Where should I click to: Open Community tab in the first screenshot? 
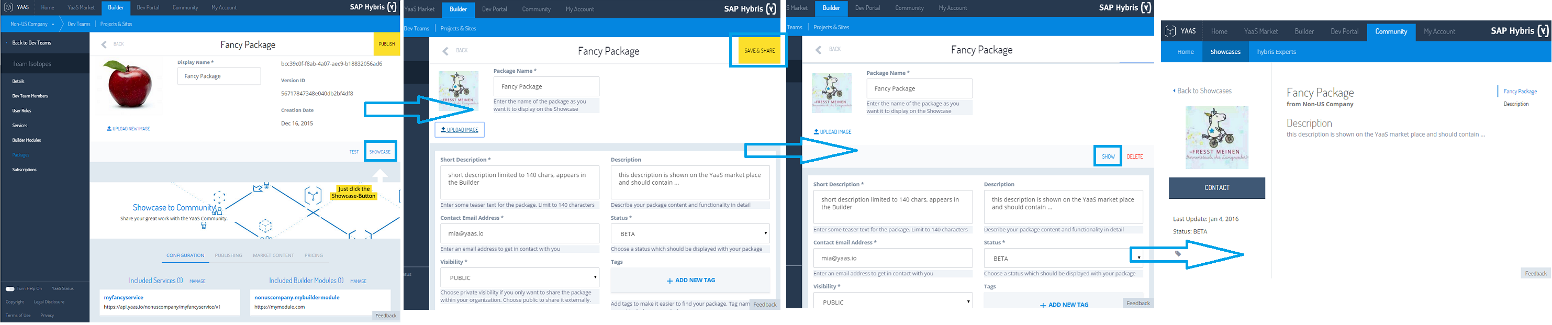point(185,7)
